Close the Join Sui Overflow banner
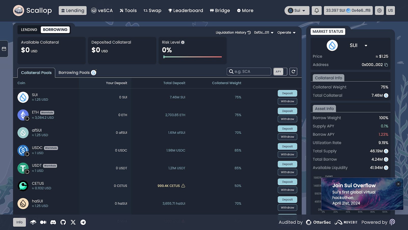 398,184
